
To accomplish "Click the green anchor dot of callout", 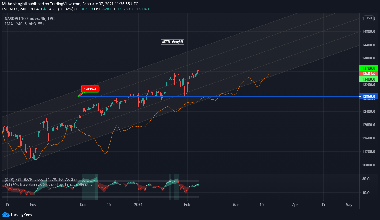I will point(78,97).
